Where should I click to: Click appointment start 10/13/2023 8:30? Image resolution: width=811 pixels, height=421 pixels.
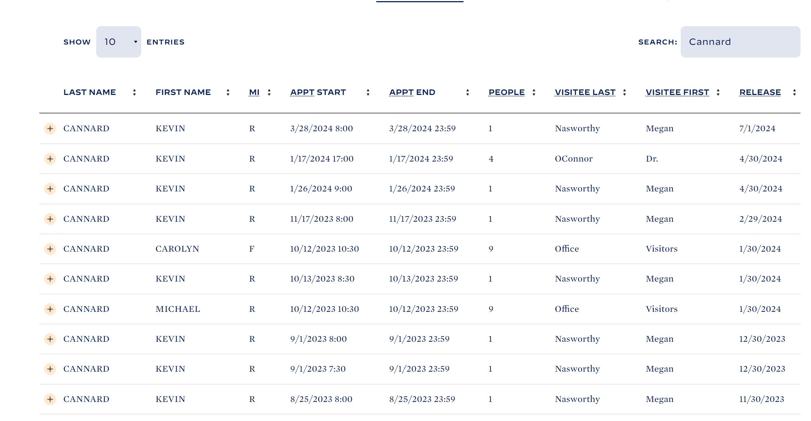322,279
